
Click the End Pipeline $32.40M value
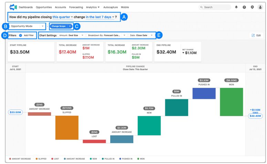pyautogui.click(x=166, y=52)
